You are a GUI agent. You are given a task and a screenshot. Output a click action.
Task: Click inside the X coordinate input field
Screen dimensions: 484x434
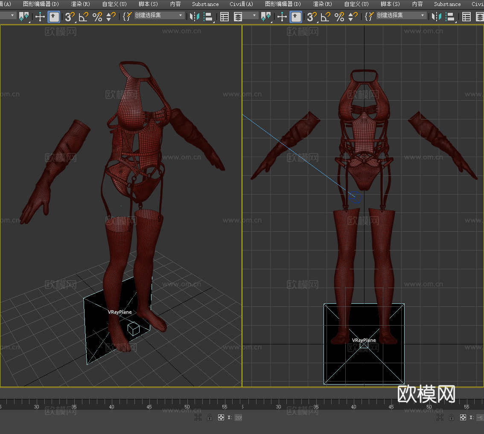click(238, 417)
